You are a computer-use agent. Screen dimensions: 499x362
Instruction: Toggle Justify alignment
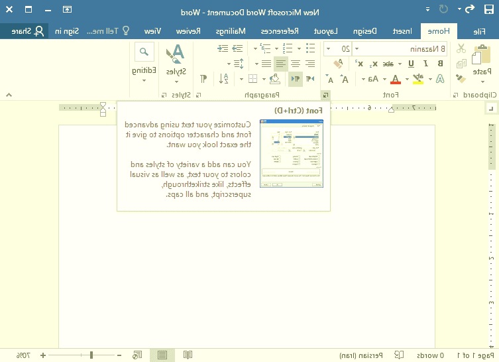tap(266, 64)
